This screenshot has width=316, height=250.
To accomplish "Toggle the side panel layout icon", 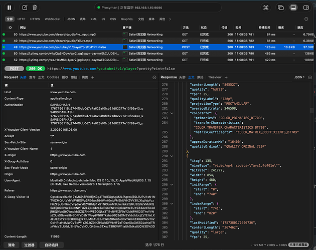I will click(306, 8).
